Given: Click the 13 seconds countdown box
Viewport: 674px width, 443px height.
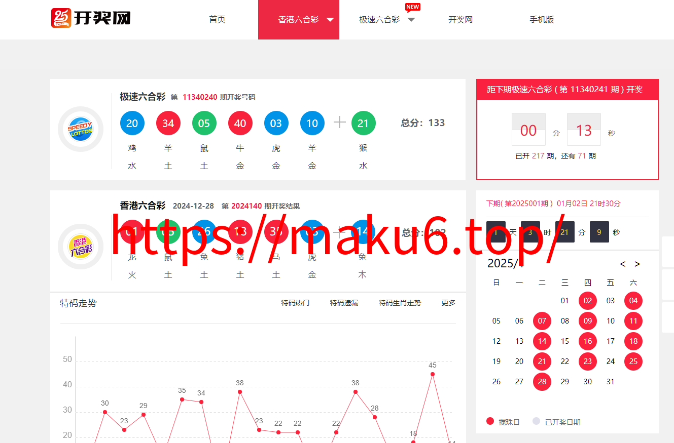Looking at the screenshot, I should coord(584,129).
